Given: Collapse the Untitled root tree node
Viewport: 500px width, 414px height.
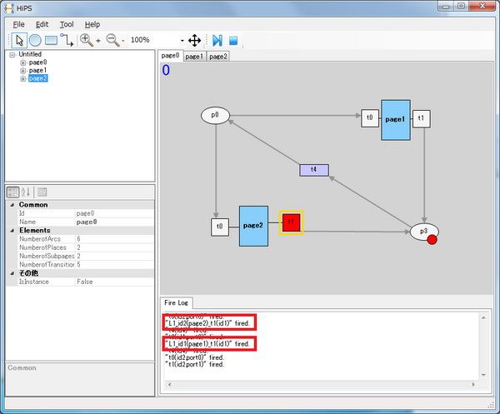Looking at the screenshot, I should [x=12, y=55].
